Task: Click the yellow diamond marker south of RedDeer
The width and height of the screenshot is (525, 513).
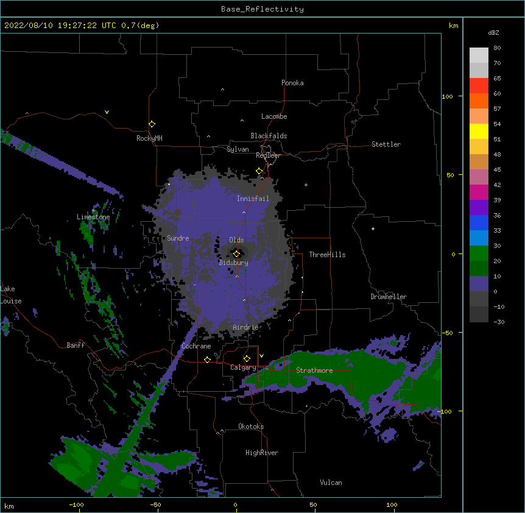Action: (259, 171)
